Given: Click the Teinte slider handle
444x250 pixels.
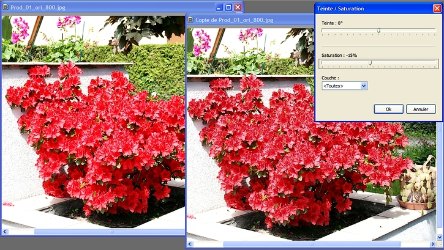Looking at the screenshot, I should tap(378, 30).
